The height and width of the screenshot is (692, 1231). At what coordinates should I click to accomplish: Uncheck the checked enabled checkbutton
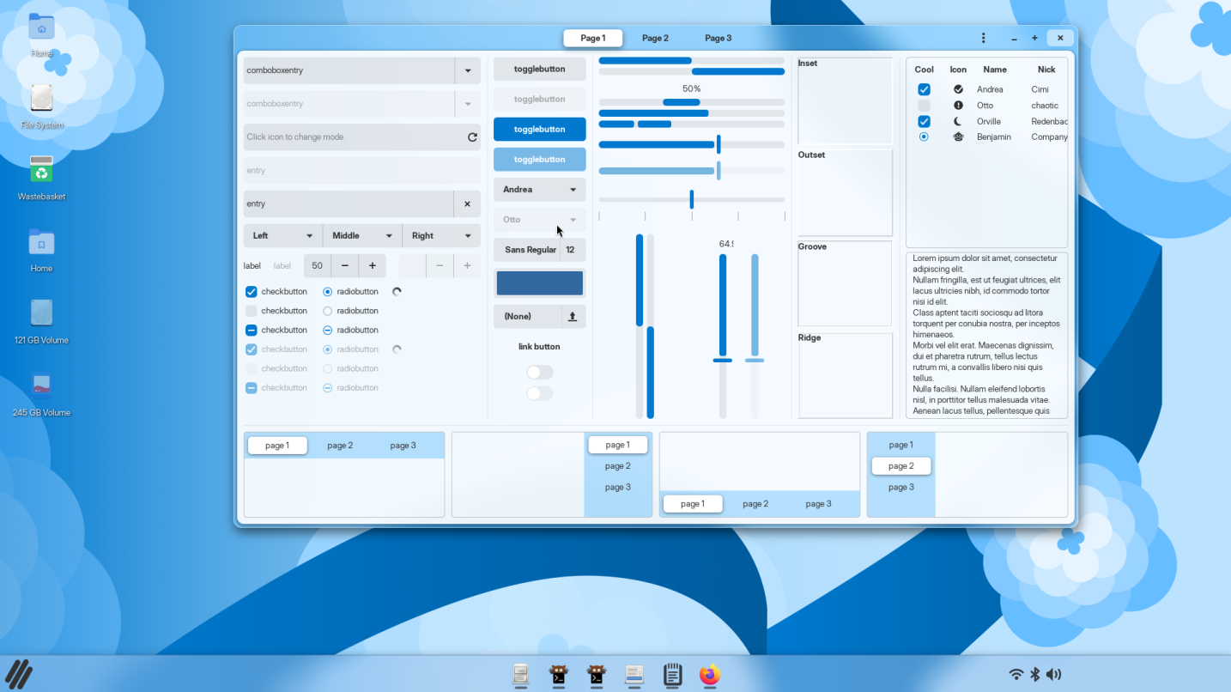(252, 292)
